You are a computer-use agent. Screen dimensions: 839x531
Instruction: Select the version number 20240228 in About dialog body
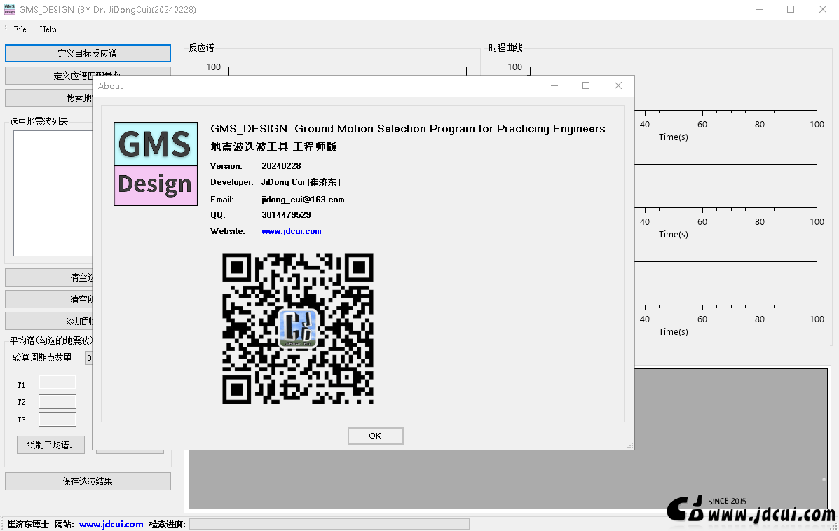(x=282, y=166)
